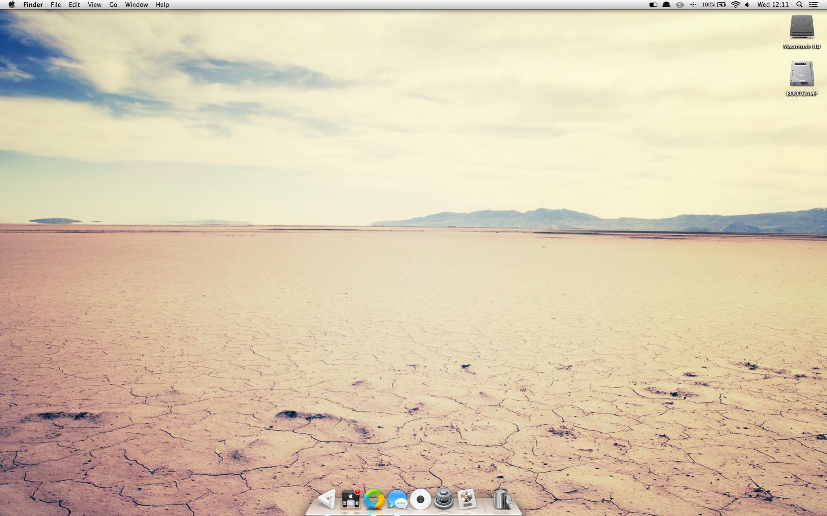827x516 pixels.
Task: Open the gear-shaped System Preferences dock icon
Action: tap(443, 499)
